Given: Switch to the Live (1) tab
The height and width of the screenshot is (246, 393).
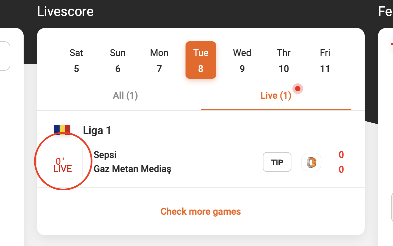Looking at the screenshot, I should [276, 95].
